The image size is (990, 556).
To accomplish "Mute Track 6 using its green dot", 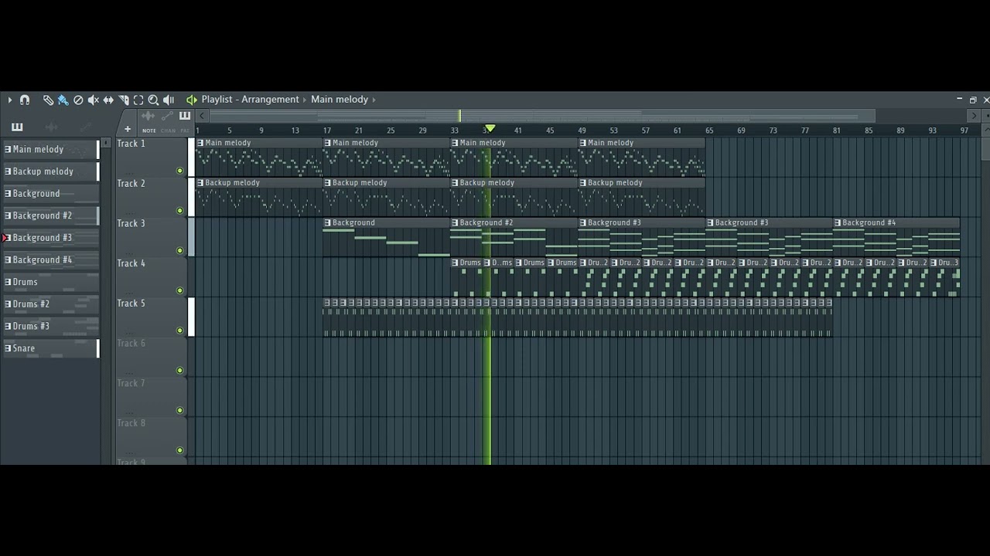I will click(180, 371).
